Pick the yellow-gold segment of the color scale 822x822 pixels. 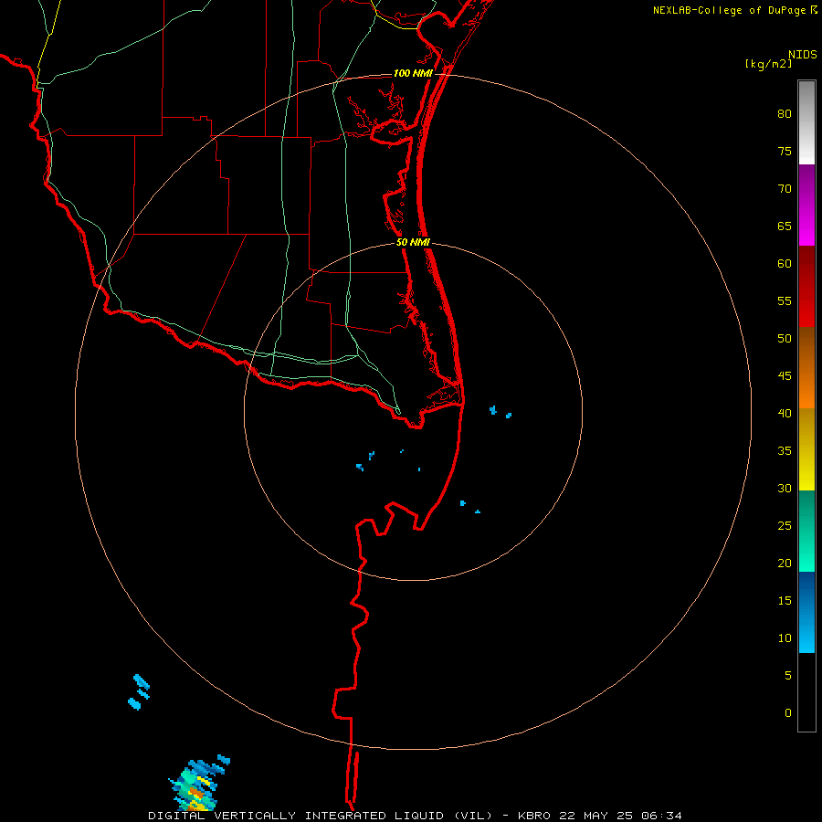pyautogui.click(x=806, y=449)
